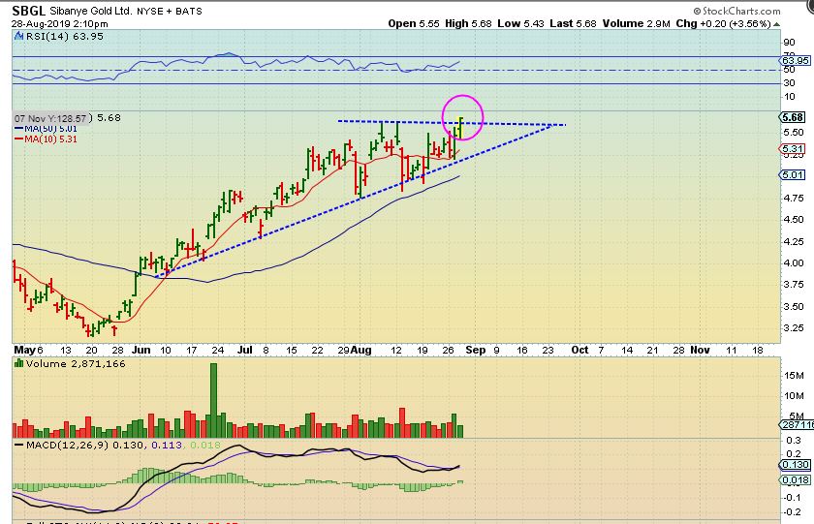Click the 07 Nov crosshair readout box

[x=52, y=118]
